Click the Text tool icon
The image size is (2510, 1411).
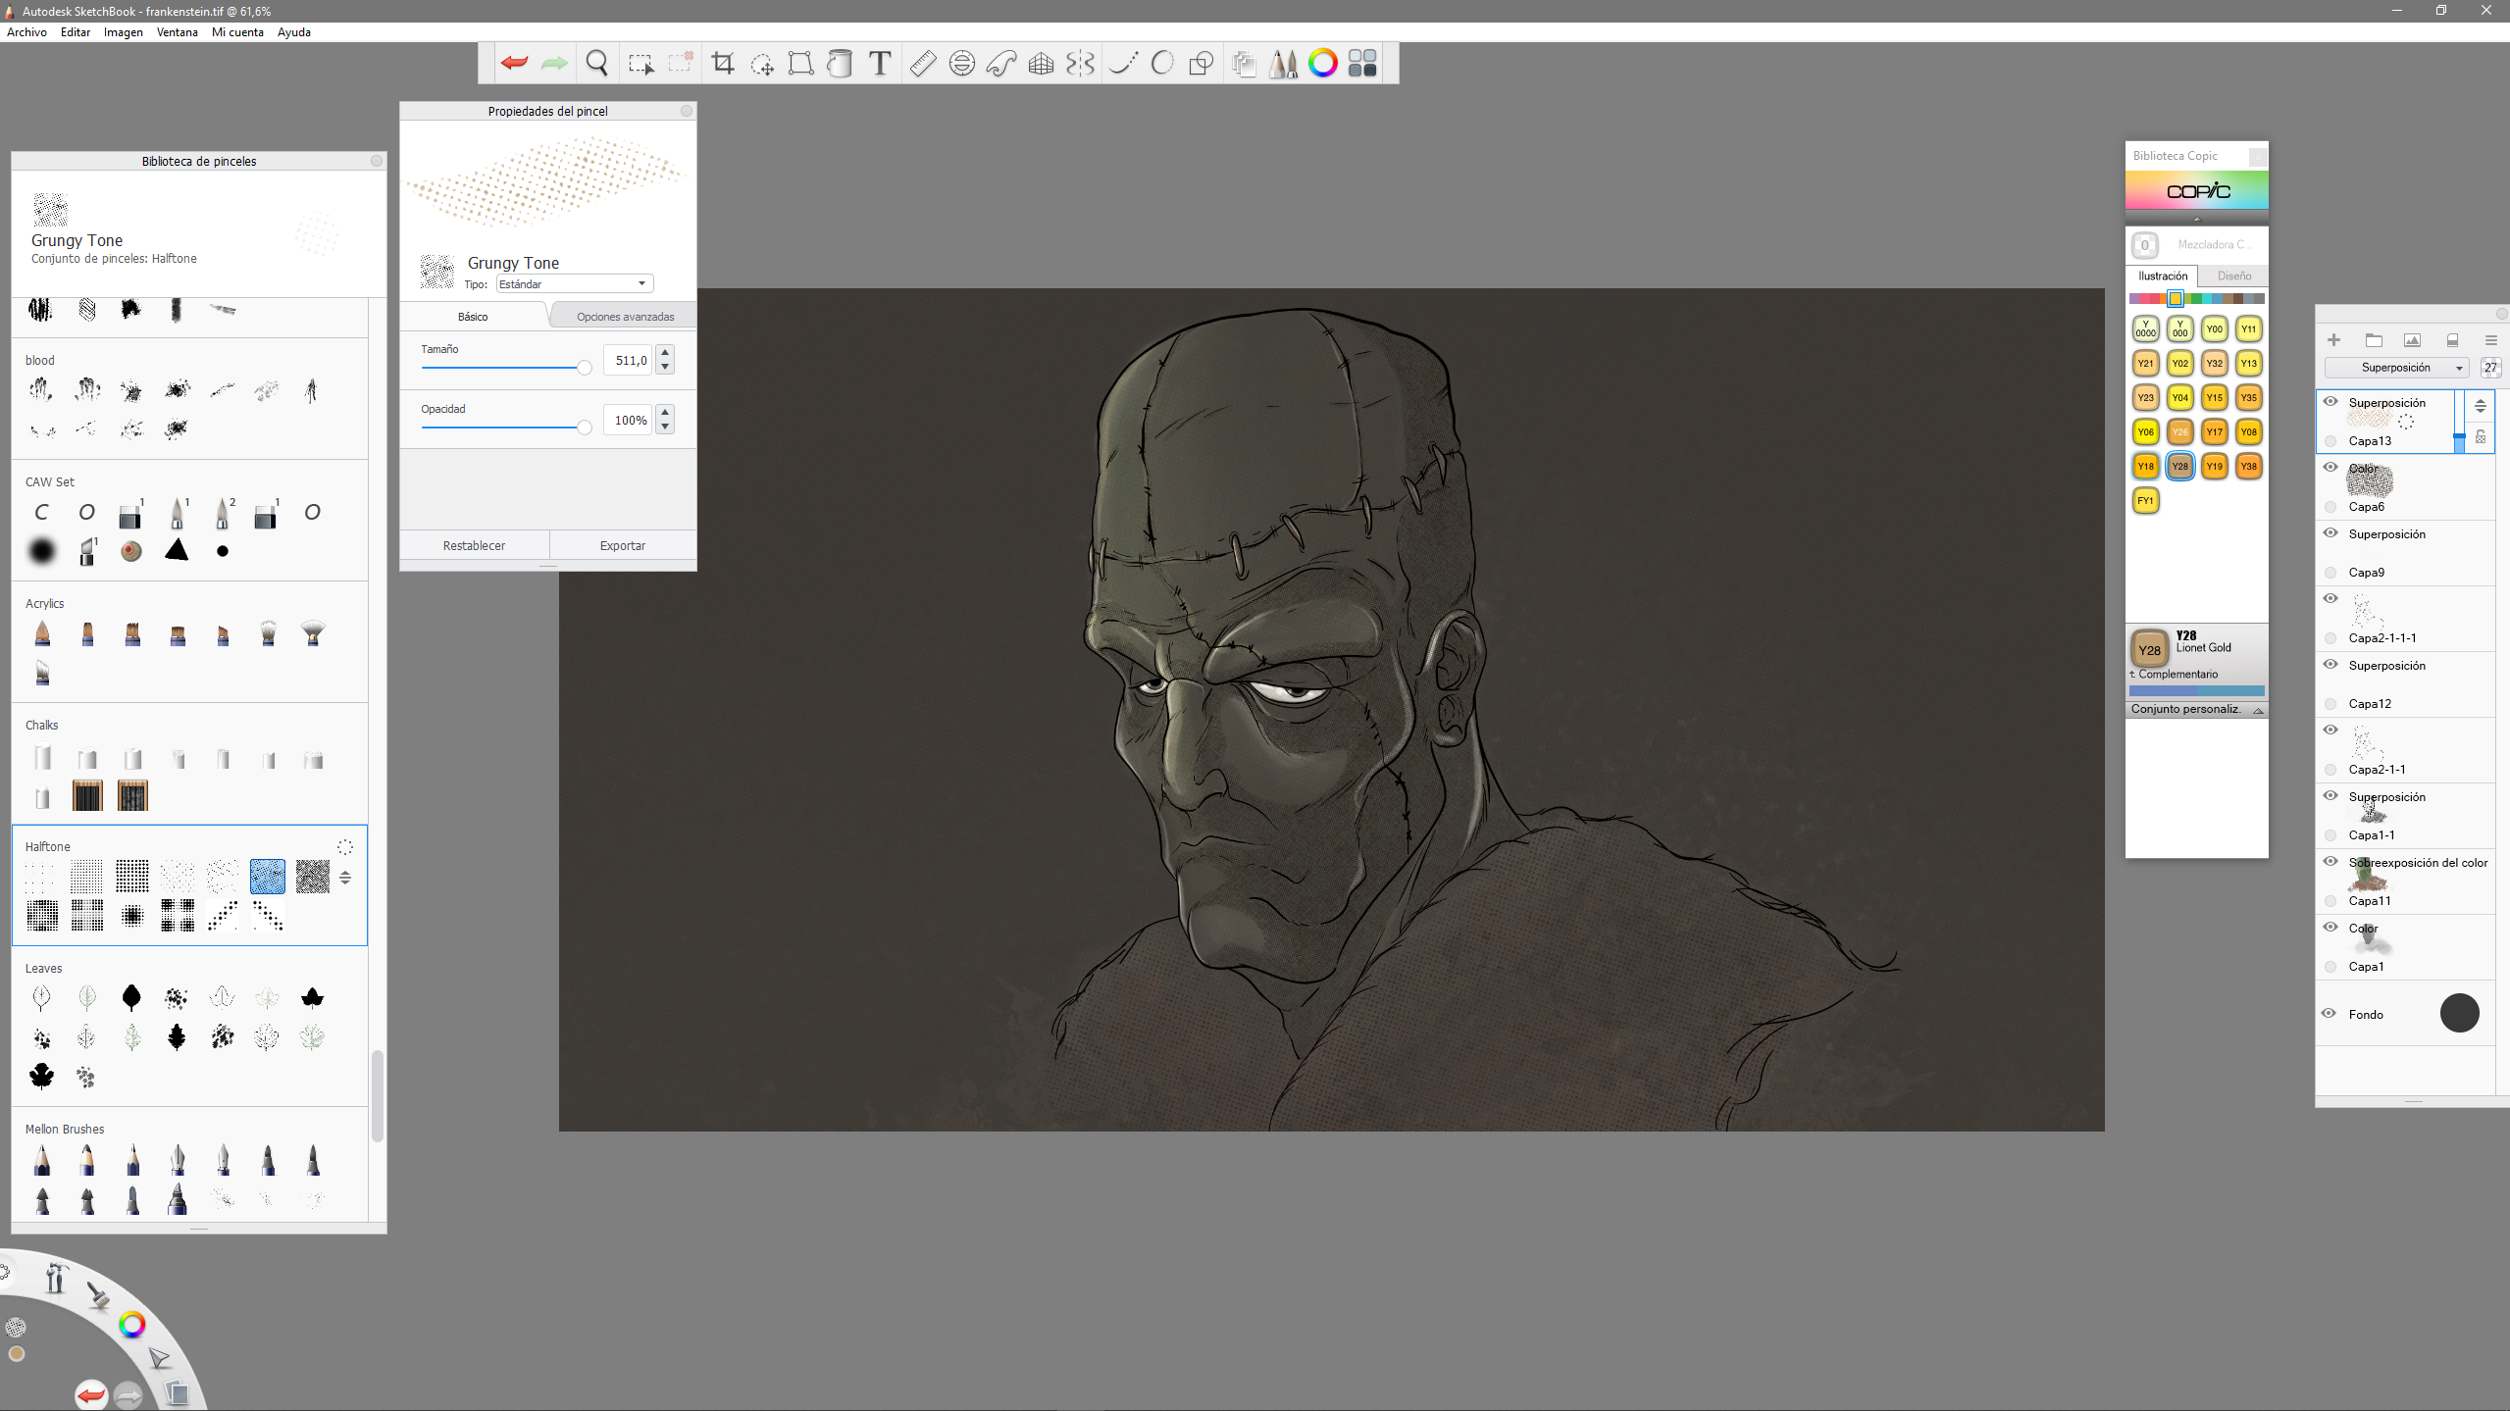click(880, 64)
